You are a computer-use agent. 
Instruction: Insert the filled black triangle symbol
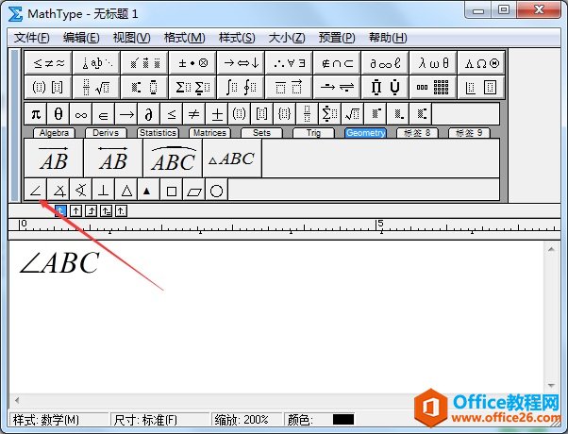[148, 190]
